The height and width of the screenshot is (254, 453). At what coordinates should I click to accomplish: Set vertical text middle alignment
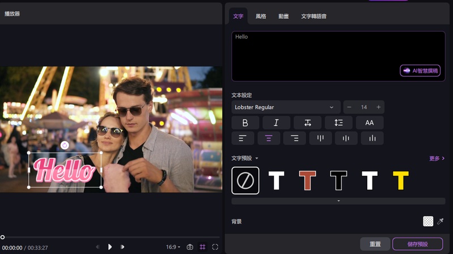coord(346,138)
